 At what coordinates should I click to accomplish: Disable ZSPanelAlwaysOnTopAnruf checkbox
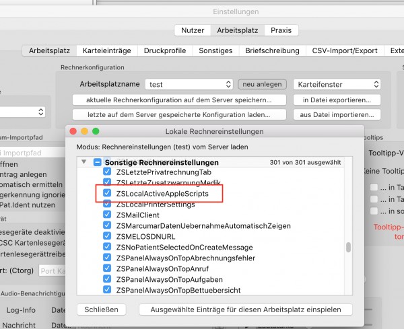pos(107,268)
